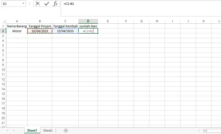Select column G header
The width and height of the screenshot is (221, 134).
click(141, 21)
